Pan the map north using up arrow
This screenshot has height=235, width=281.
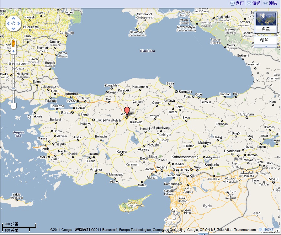click(x=13, y=19)
